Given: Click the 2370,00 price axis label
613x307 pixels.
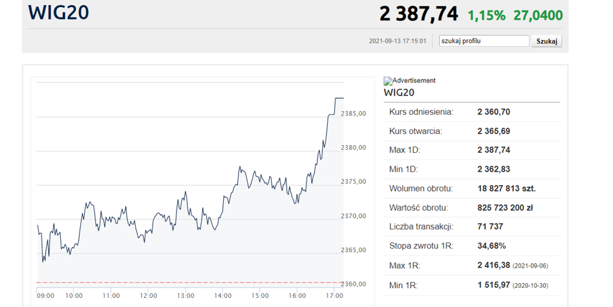Looking at the screenshot, I should click(354, 215).
